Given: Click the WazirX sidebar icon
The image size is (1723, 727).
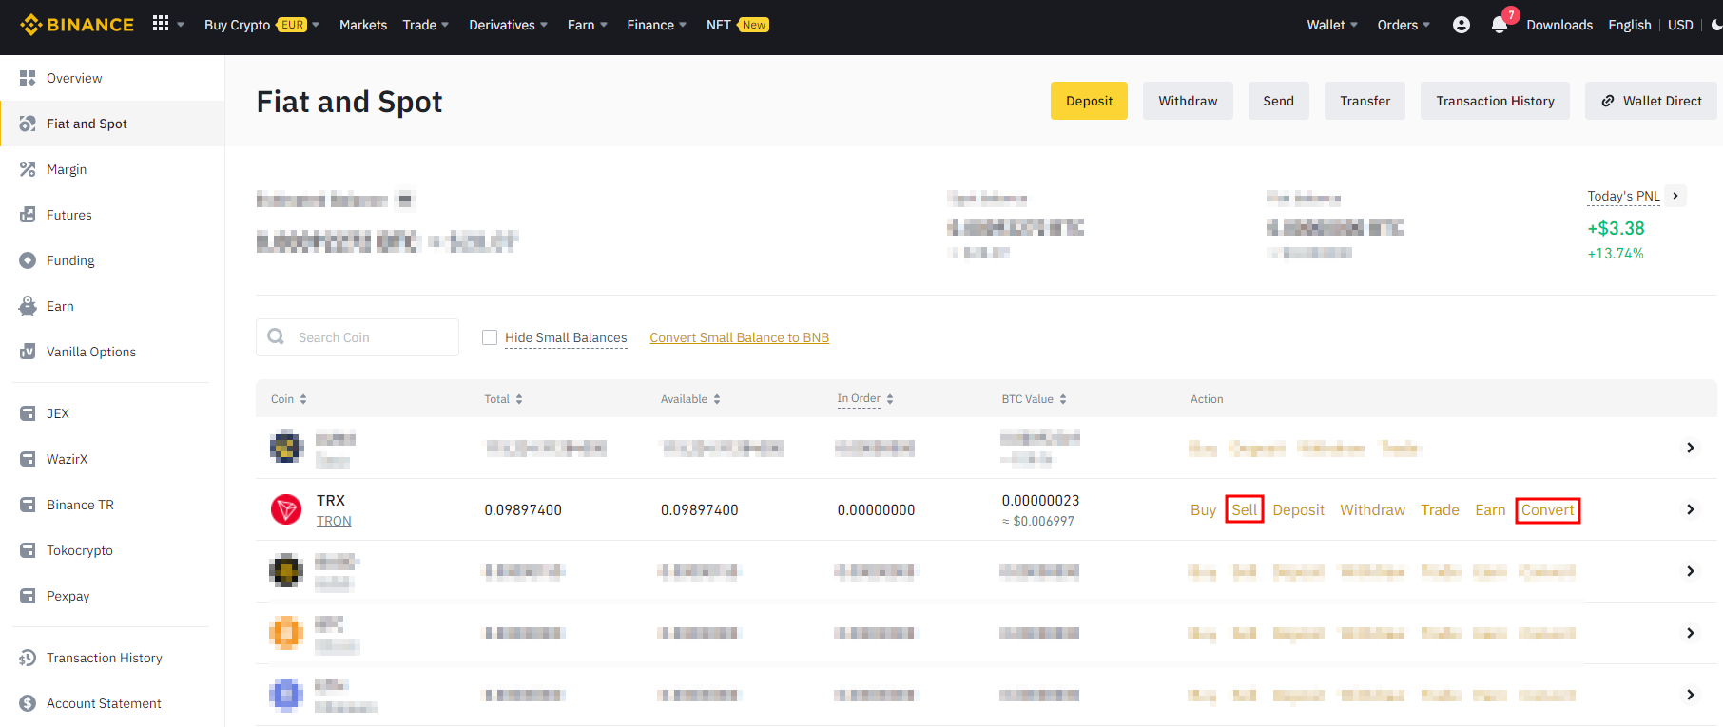Looking at the screenshot, I should click(x=28, y=459).
